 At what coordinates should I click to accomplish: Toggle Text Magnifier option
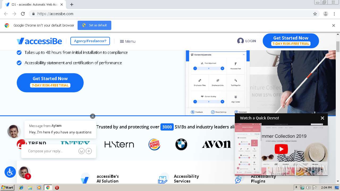[236, 83]
